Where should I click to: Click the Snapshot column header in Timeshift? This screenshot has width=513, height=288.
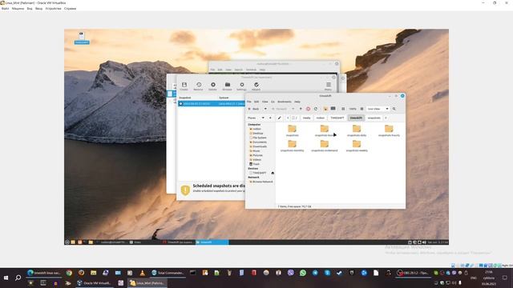click(185, 98)
